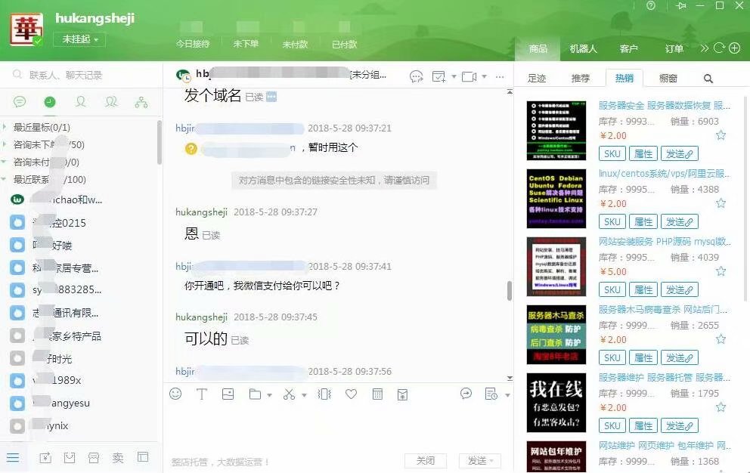Image resolution: width=750 pixels, height=473 pixels.
Task: Star the server maintenance hosting product
Action: click(x=721, y=407)
